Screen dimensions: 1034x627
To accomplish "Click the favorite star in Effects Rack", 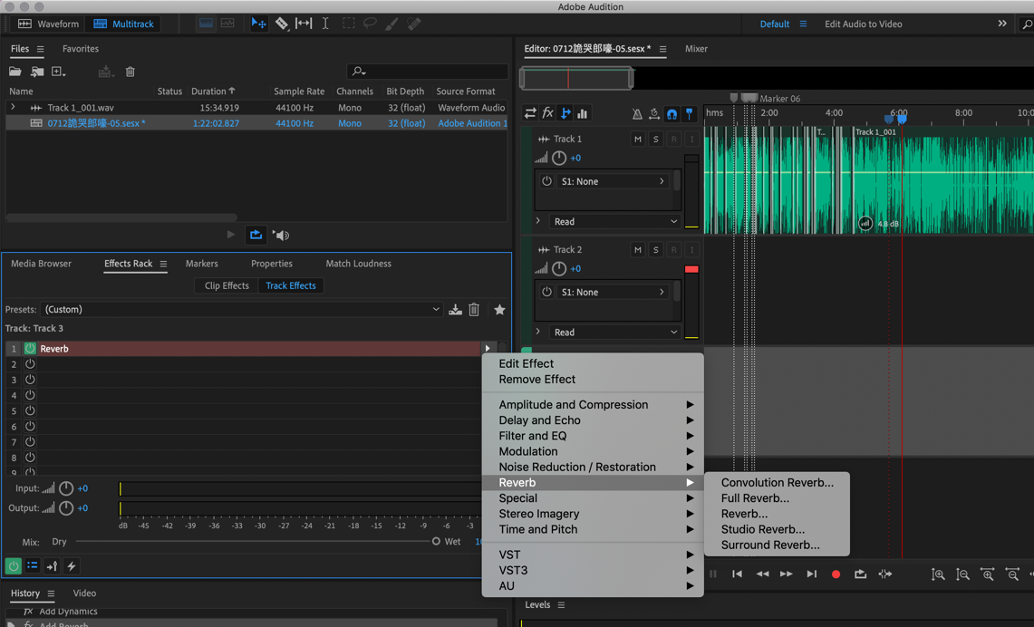I will pos(499,309).
